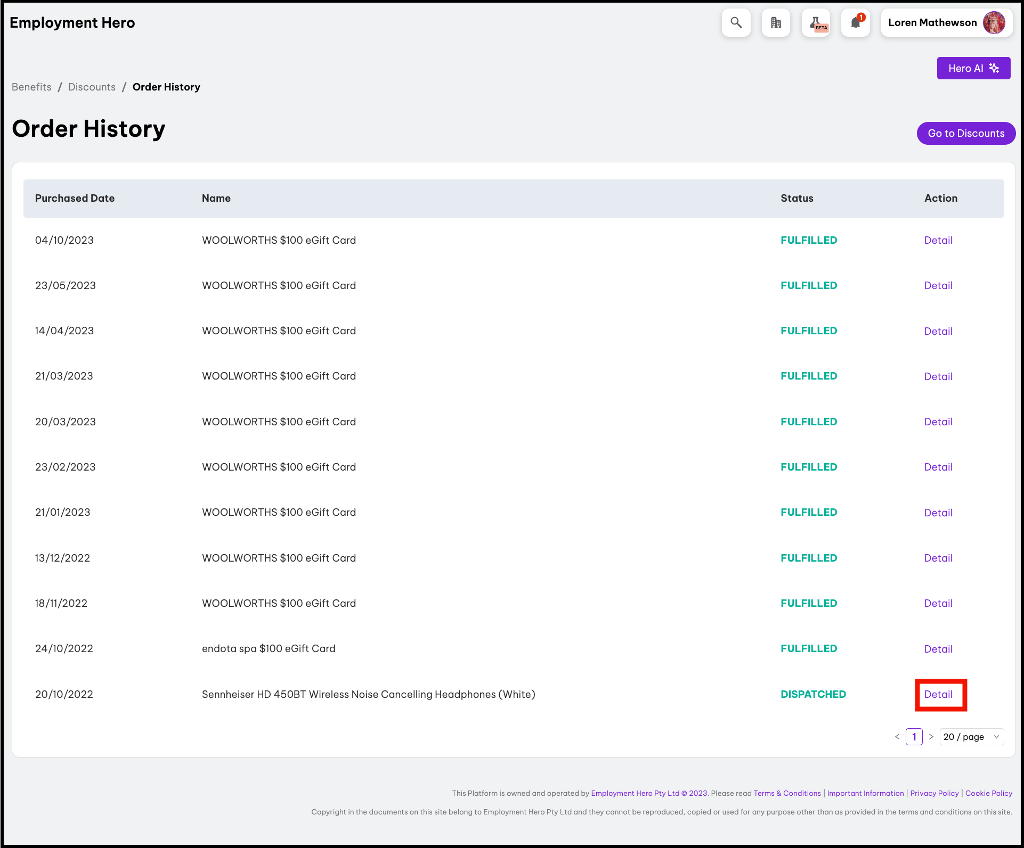Expand the 20 / page size dropdown
The height and width of the screenshot is (848, 1024).
click(972, 737)
